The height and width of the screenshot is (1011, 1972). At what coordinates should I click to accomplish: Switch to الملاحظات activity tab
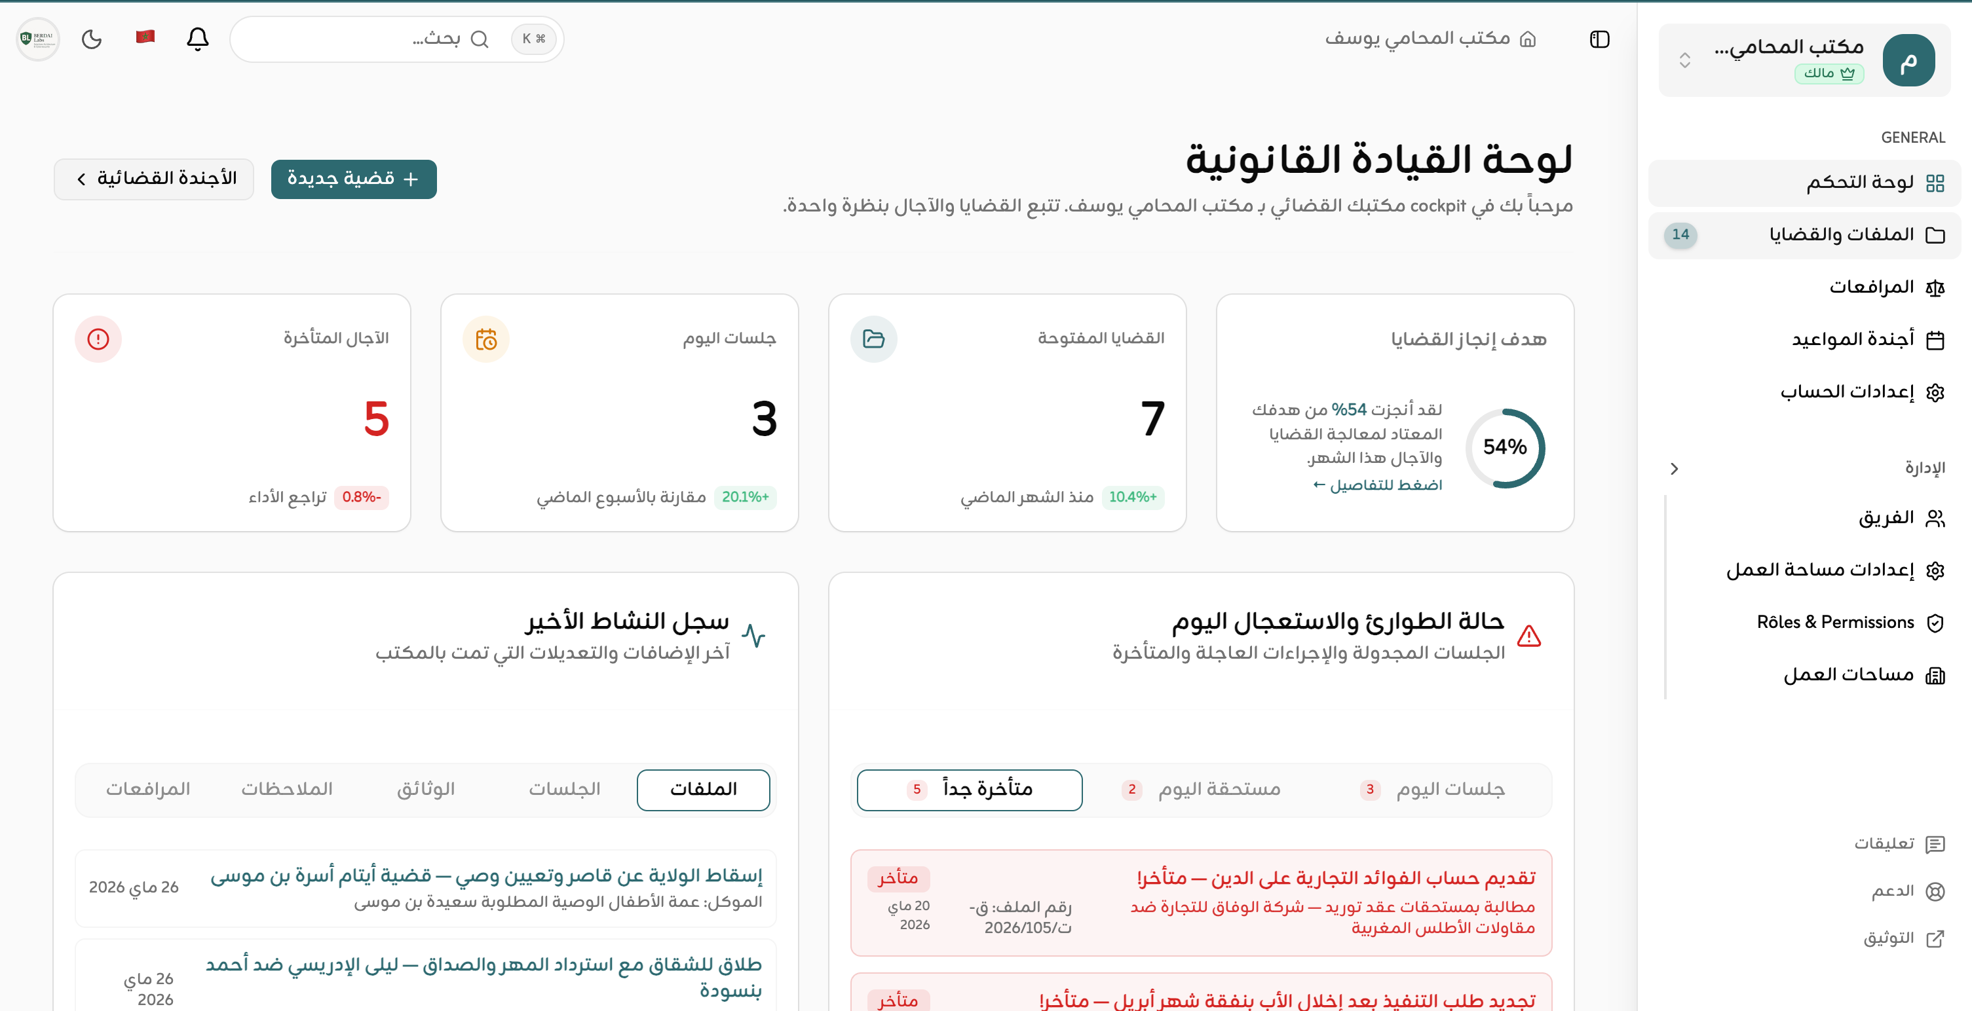point(287,790)
